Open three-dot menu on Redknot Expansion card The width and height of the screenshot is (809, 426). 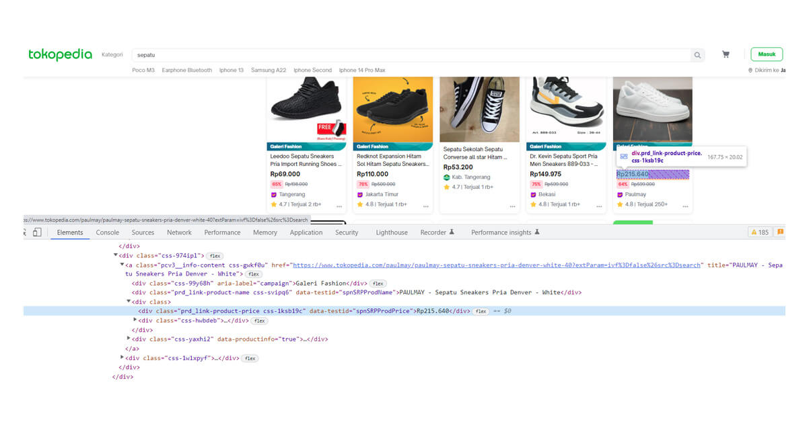425,206
